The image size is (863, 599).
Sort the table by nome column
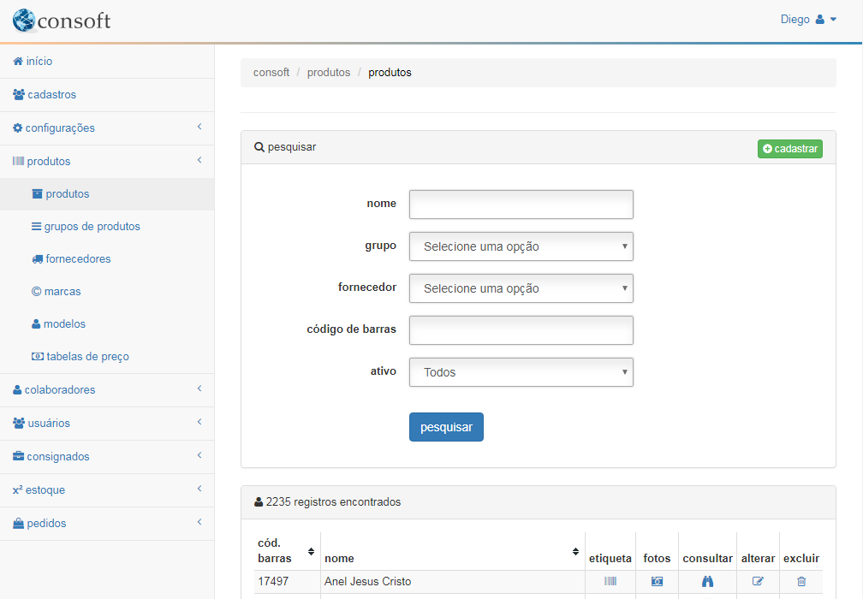pyautogui.click(x=576, y=551)
